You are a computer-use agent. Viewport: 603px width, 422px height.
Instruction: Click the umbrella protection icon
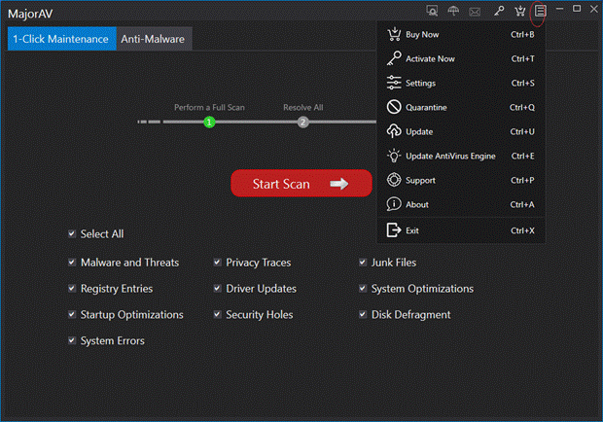click(x=453, y=11)
